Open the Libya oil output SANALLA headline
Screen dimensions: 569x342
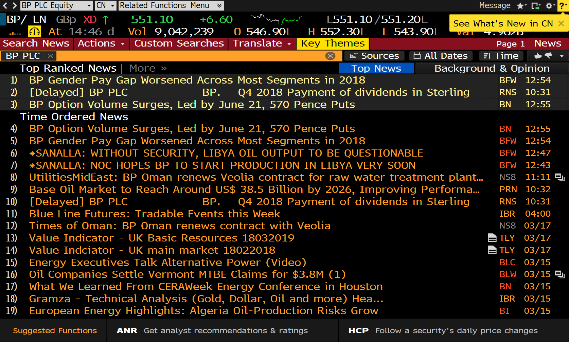[226, 153]
